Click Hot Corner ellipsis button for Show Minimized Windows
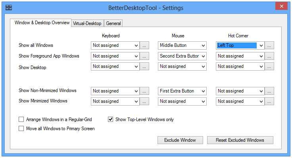Viewport: 292px width, 158px height. coord(269,101)
